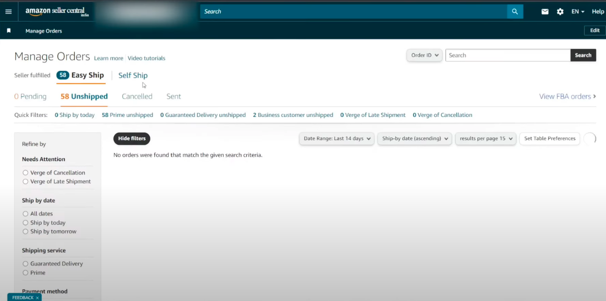Open the FEEDBACK tab at bottom
This screenshot has width=606, height=301.
(23, 298)
